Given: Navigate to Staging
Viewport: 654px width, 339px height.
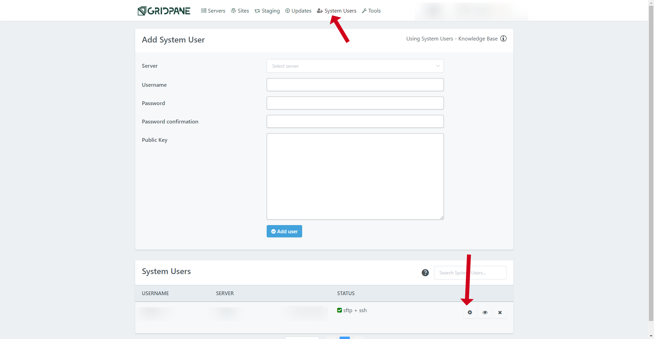Looking at the screenshot, I should pos(267,11).
